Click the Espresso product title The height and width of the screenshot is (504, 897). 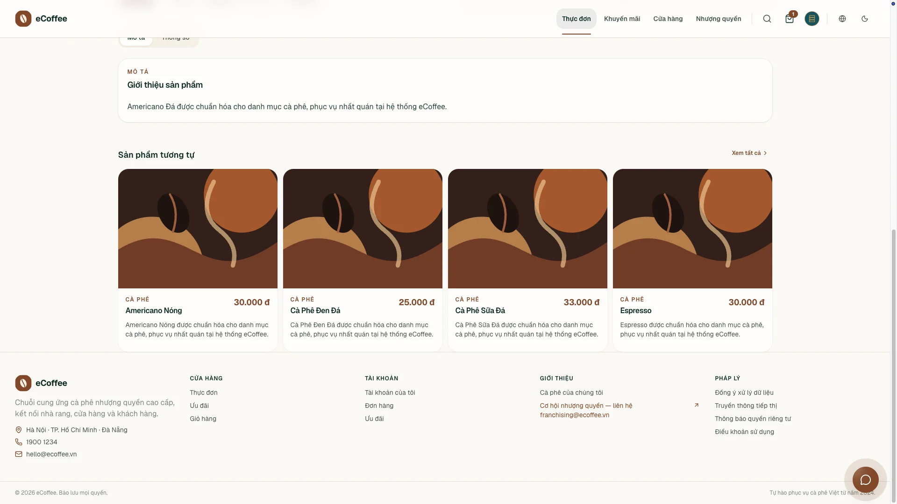(x=635, y=311)
